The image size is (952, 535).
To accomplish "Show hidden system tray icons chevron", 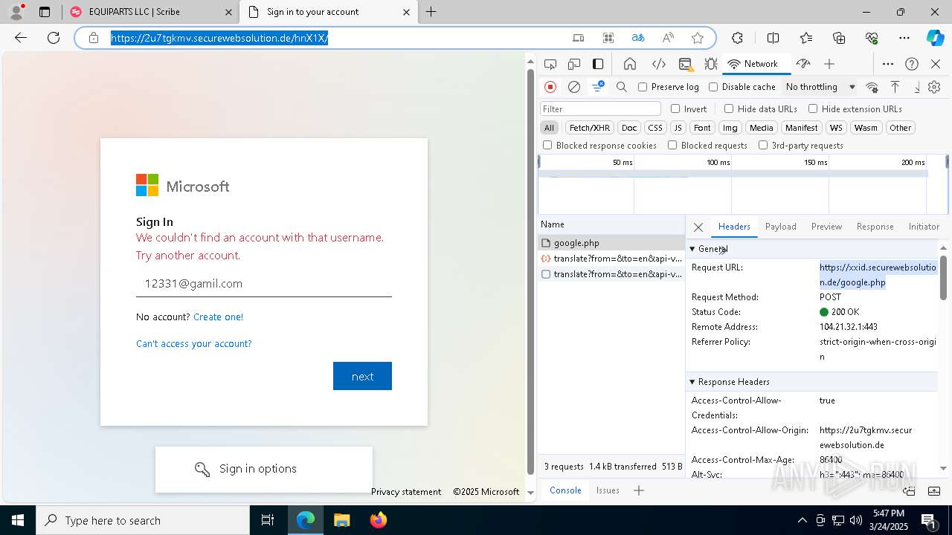I will [x=802, y=520].
